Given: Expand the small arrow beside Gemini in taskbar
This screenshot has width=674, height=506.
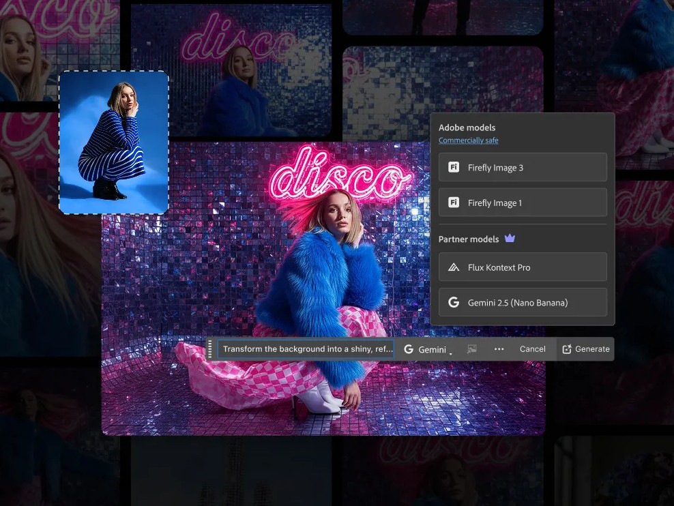Looking at the screenshot, I should tap(450, 353).
